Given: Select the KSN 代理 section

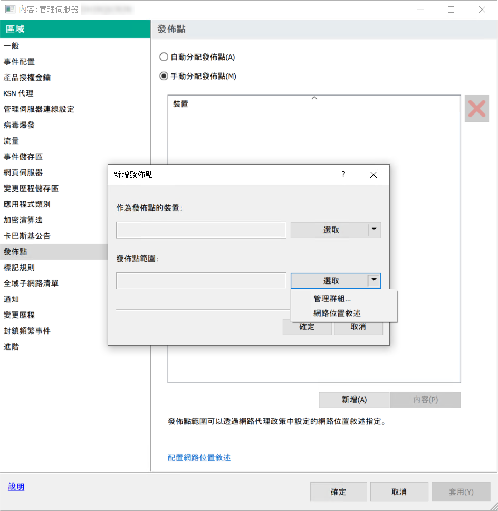Looking at the screenshot, I should click(22, 93).
